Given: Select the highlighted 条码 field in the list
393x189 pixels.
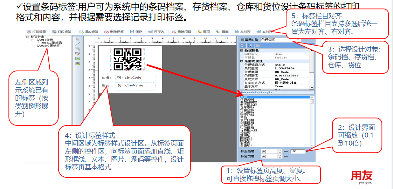Looking at the screenshot, I should (275, 97).
